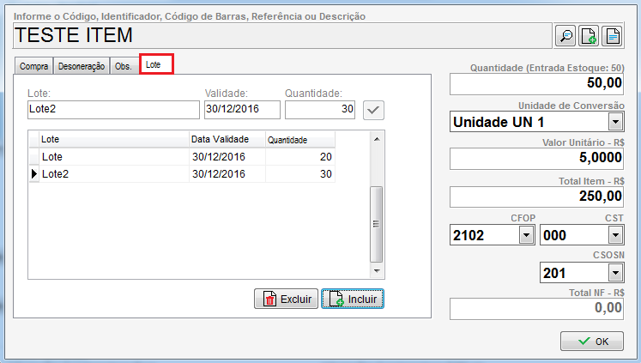
Task: Click the Lote name input field
Action: coord(112,109)
